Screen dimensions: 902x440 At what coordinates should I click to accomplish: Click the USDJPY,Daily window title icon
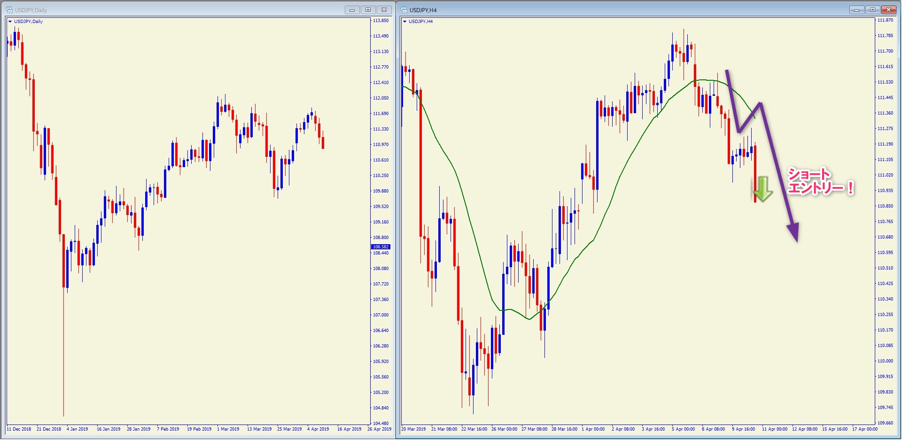click(9, 10)
